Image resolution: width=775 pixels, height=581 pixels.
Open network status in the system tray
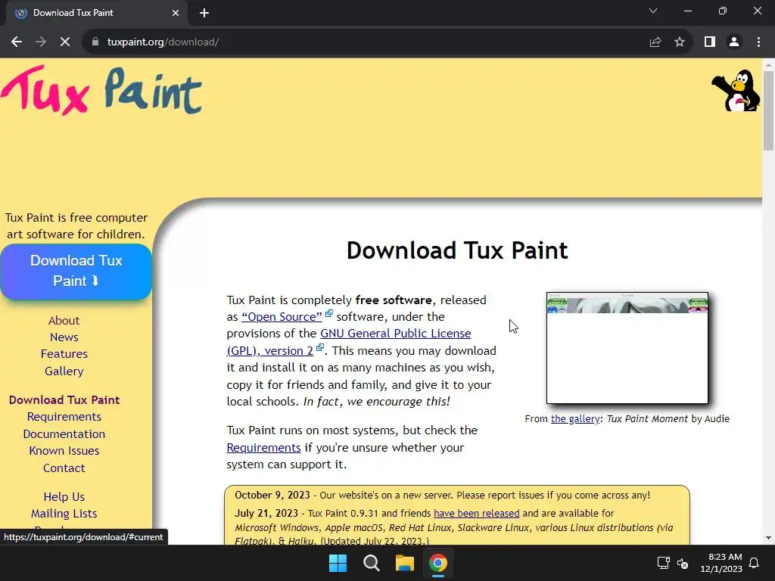tap(663, 563)
